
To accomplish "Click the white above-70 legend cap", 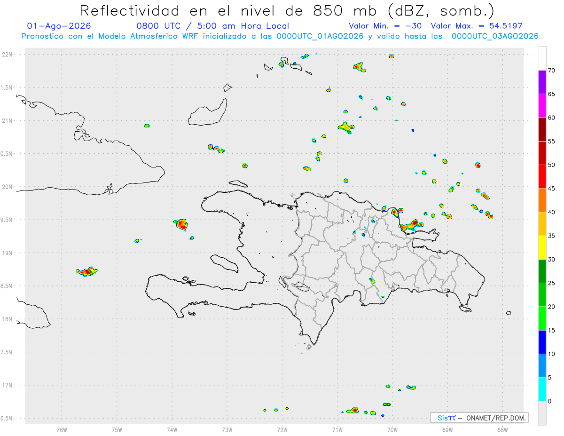I will (542, 58).
